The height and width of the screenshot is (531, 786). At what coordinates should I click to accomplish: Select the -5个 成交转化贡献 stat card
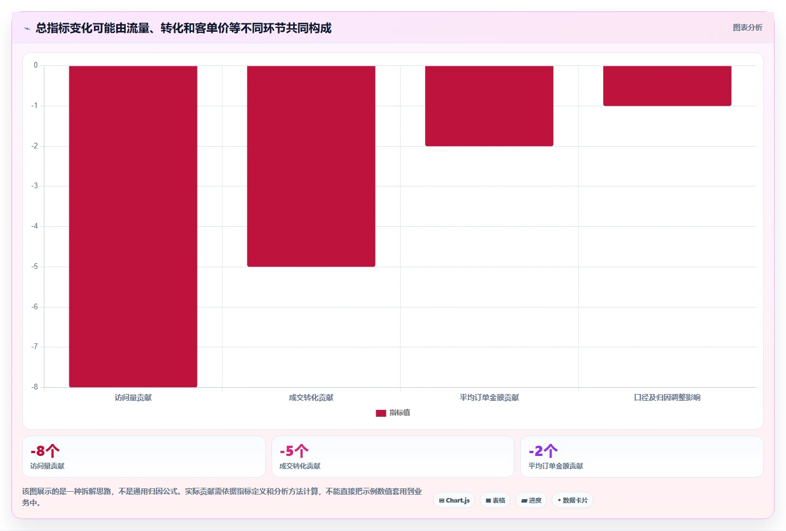(393, 457)
